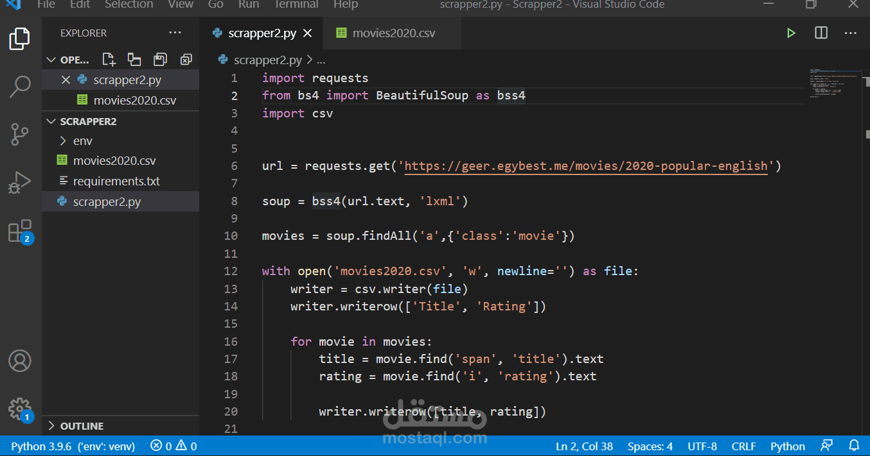Viewport: 870px width, 456px height.
Task: Open the Terminal menu
Action: 296,4
